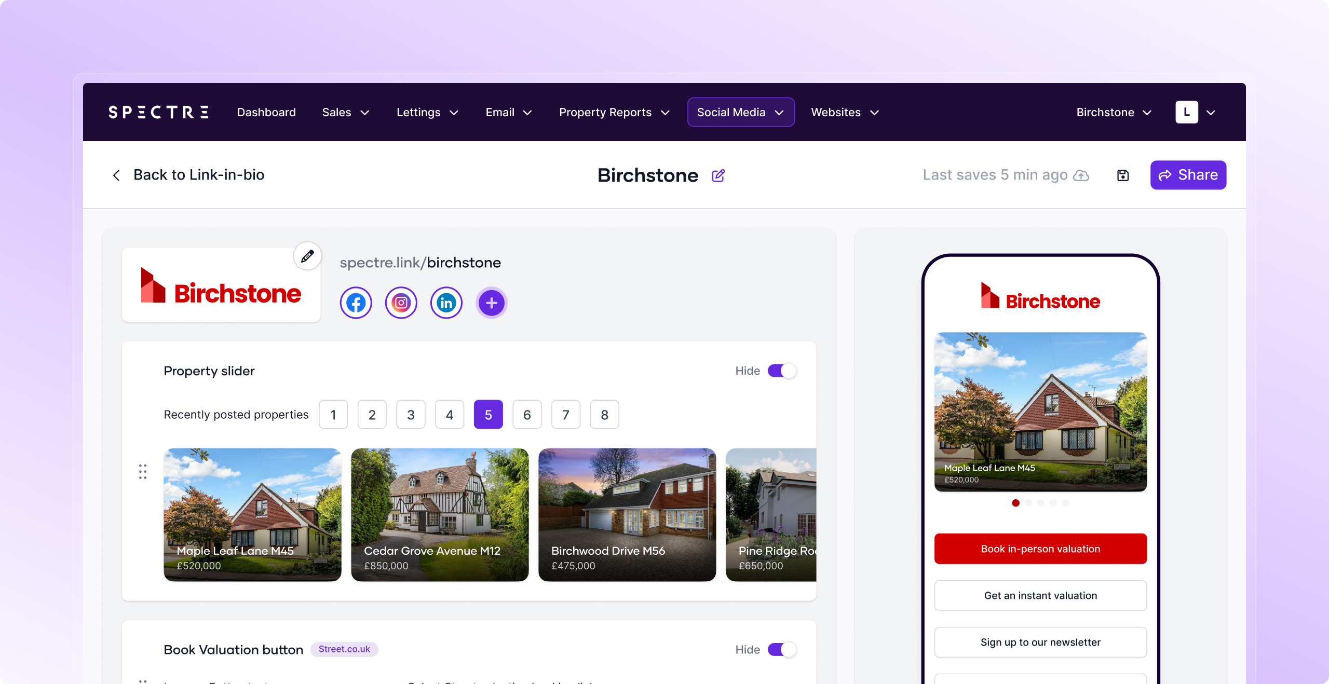Image resolution: width=1329 pixels, height=684 pixels.
Task: Select 8 recently posted properties
Action: (x=604, y=415)
